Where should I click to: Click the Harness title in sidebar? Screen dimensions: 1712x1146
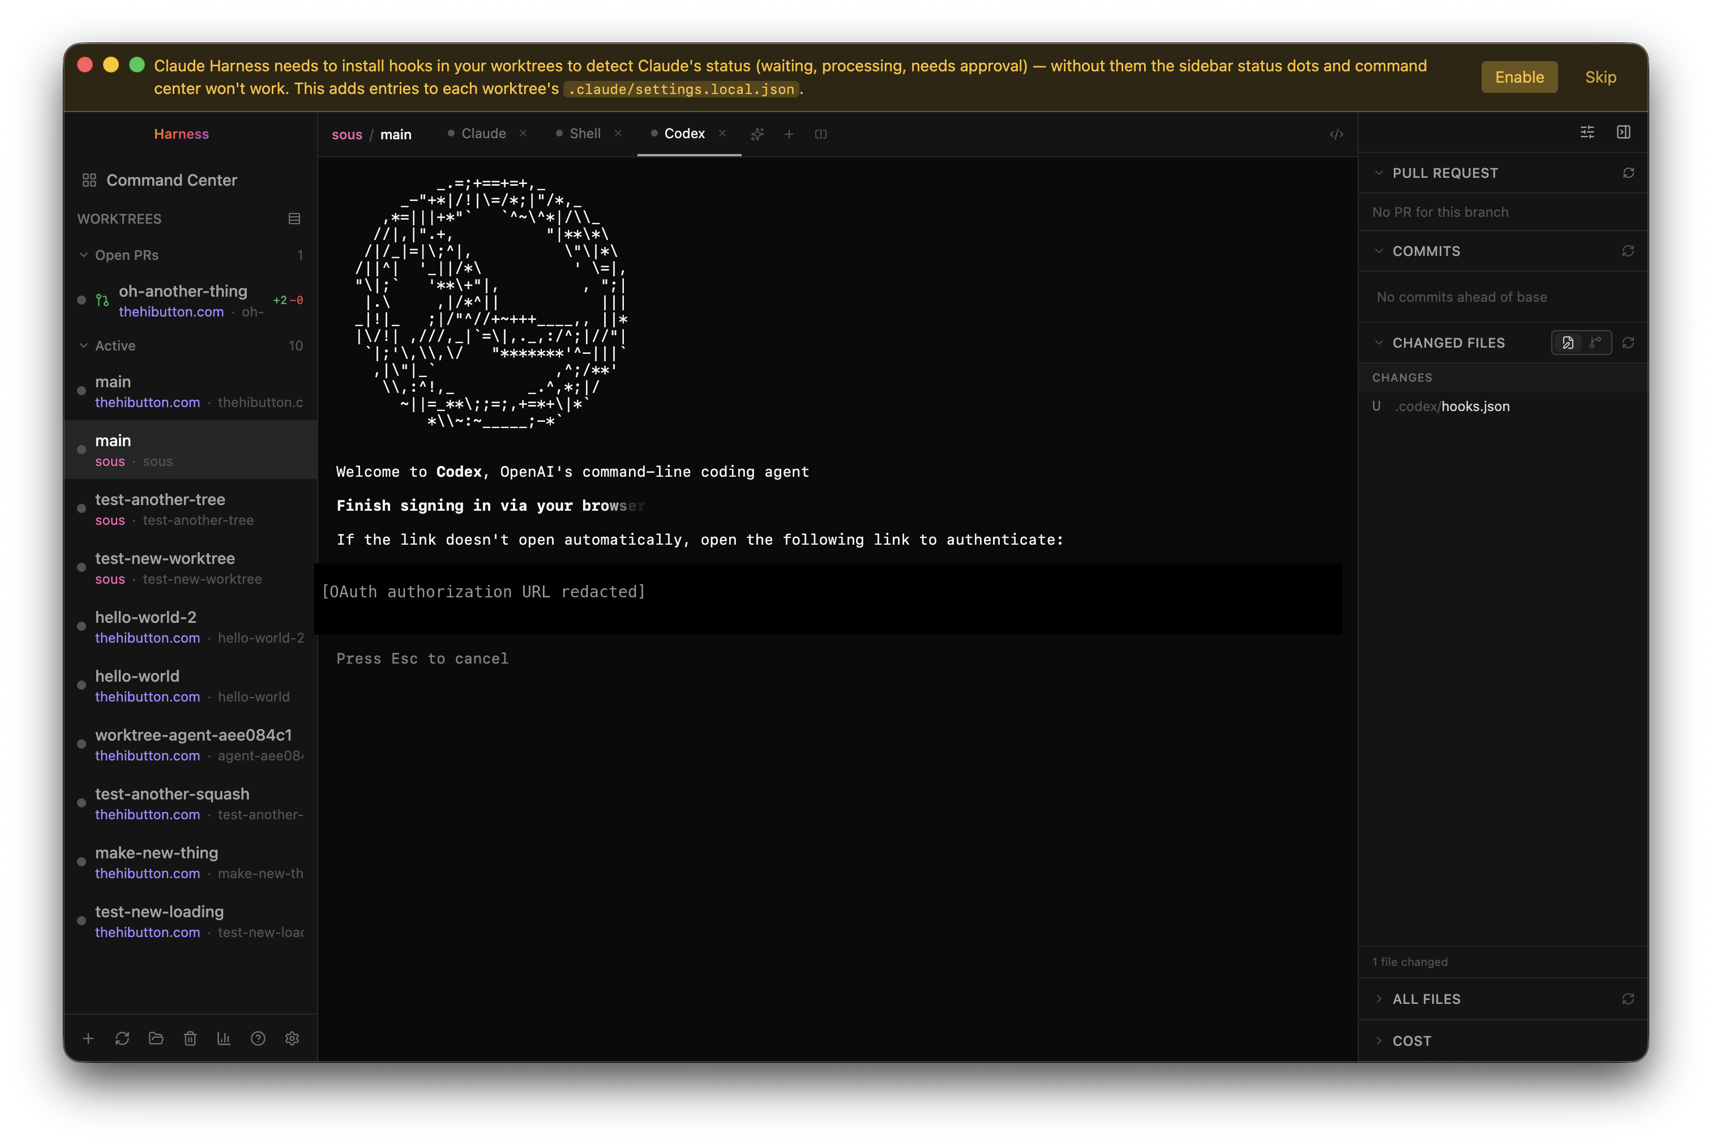point(181,134)
